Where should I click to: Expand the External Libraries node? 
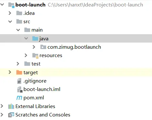tap(2, 106)
